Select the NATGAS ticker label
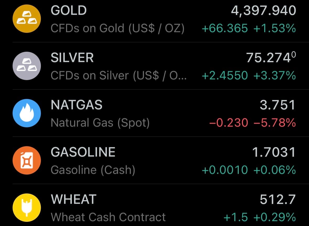Viewport: 309px width, 226px height. click(77, 105)
